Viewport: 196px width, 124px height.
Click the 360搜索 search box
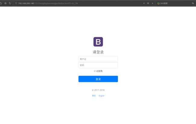pyautogui.click(x=175, y=3)
